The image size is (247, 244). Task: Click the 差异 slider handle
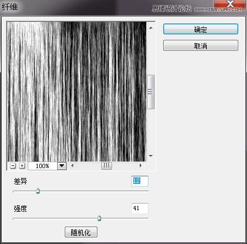[38, 191]
